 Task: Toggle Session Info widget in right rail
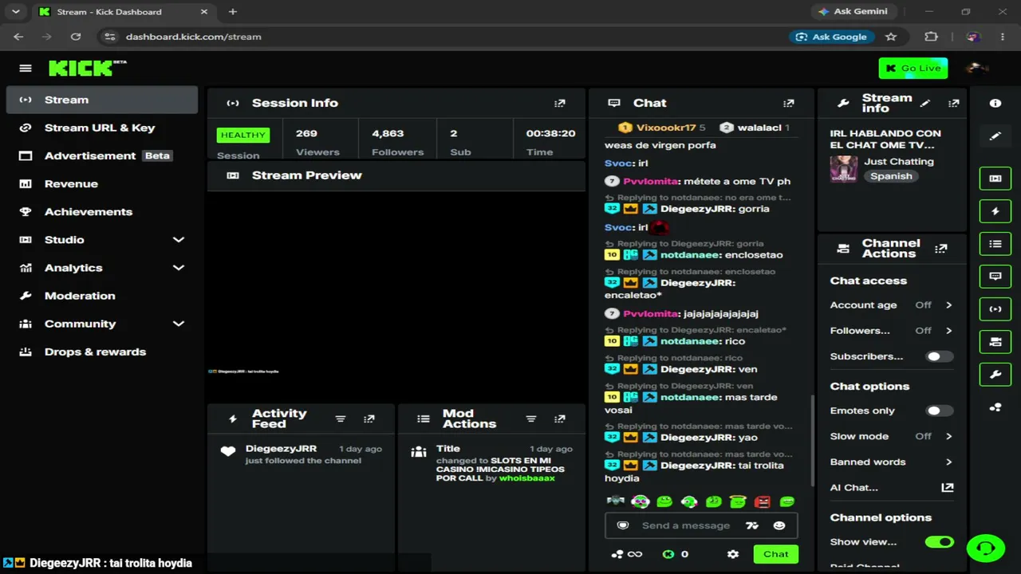995,309
